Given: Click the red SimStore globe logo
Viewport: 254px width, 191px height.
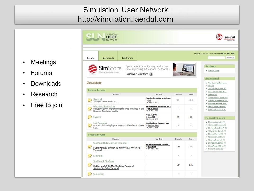Looking at the screenshot, I should pos(93,69).
